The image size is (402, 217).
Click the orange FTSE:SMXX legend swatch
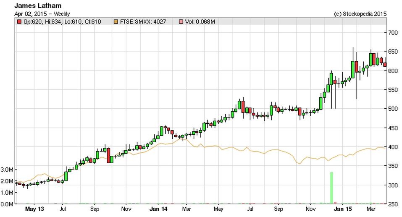(x=116, y=22)
